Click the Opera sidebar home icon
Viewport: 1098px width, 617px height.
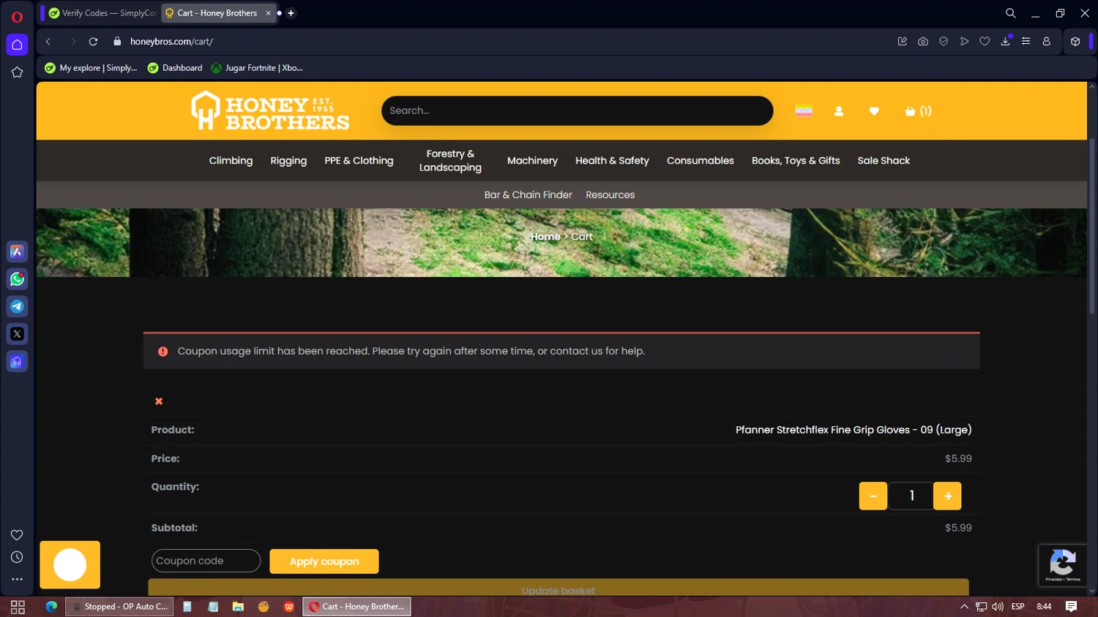pos(17,45)
